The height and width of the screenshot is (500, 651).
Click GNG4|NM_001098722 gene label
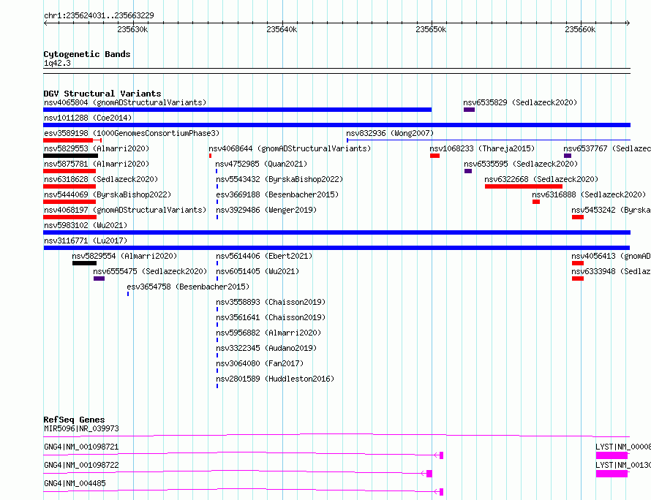(x=81, y=465)
